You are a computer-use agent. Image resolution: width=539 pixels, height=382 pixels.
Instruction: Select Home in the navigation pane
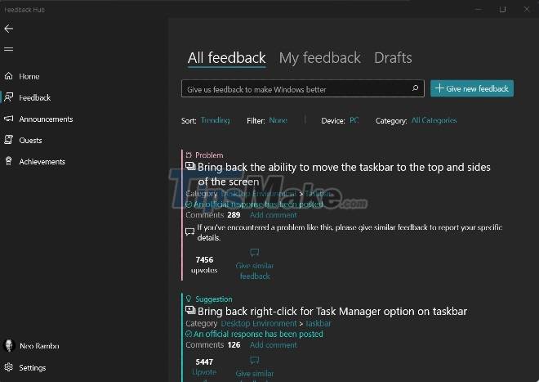[x=29, y=76]
